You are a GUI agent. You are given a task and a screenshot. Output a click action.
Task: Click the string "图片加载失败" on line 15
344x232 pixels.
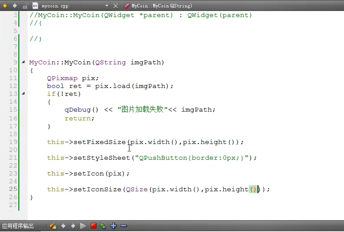143,109
